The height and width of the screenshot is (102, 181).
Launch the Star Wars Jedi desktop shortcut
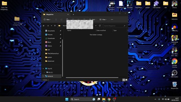(174, 52)
